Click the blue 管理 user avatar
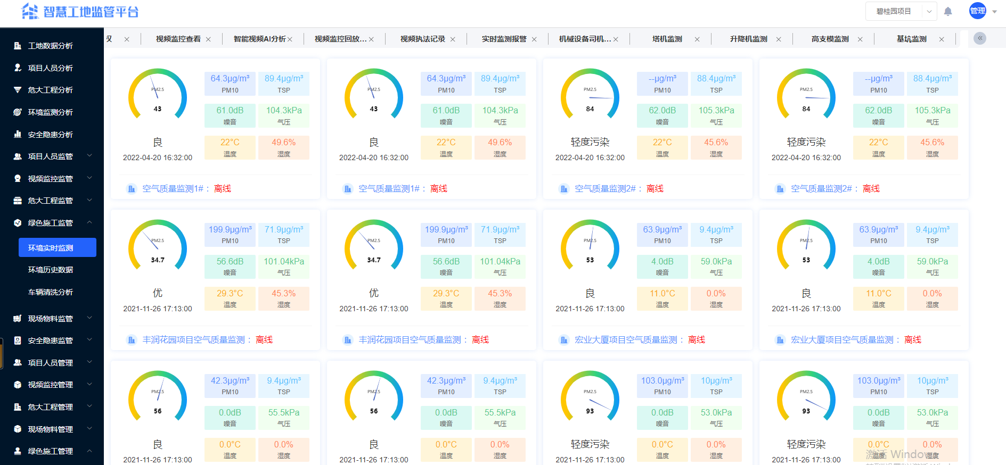This screenshot has height=465, width=1006. 977,11
